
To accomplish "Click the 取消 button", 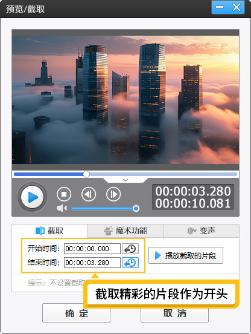I will click(174, 313).
